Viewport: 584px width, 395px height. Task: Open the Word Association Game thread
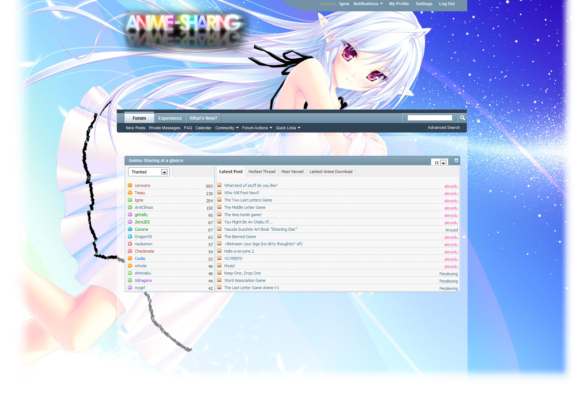click(245, 280)
